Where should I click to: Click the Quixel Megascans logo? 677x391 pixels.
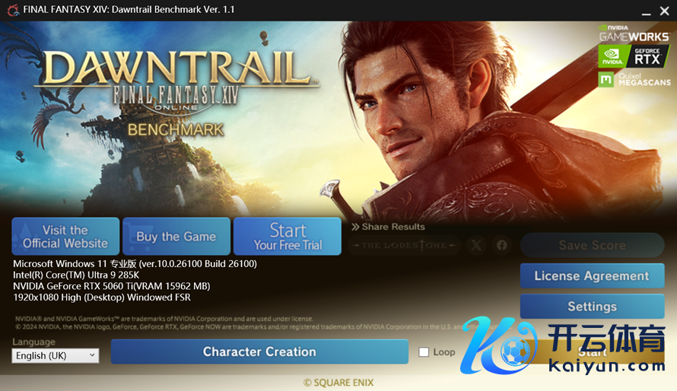[634, 79]
